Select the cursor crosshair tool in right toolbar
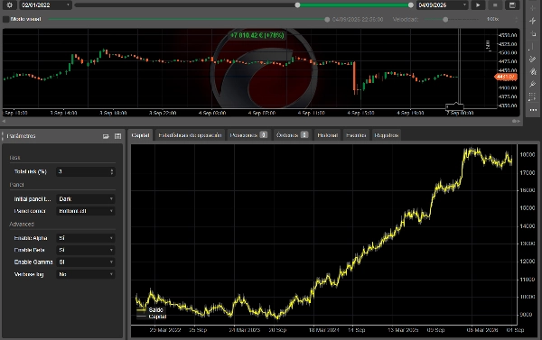This screenshot has width=542, height=340. [x=533, y=8]
